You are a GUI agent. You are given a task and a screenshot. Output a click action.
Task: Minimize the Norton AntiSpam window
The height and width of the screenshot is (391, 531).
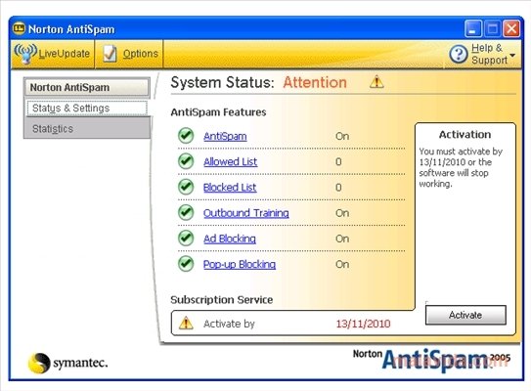(x=473, y=28)
